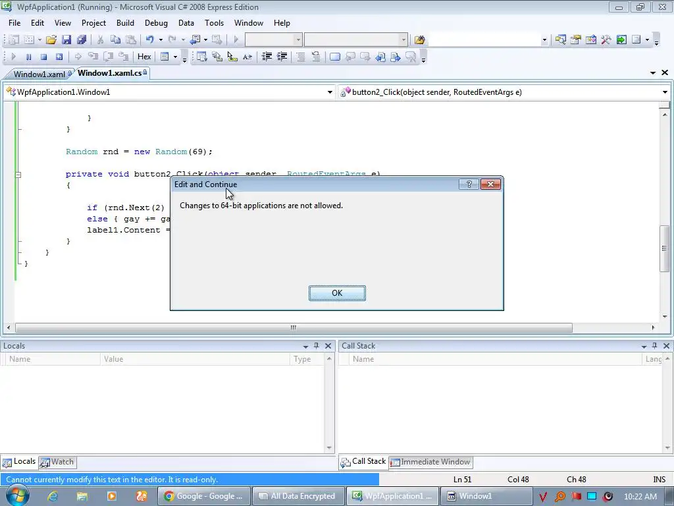Open Solution Explorer from toolbar icon

tap(560, 40)
